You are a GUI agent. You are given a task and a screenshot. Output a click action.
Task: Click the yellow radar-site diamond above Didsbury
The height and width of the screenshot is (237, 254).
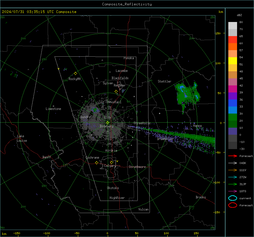pyautogui.click(x=108, y=123)
